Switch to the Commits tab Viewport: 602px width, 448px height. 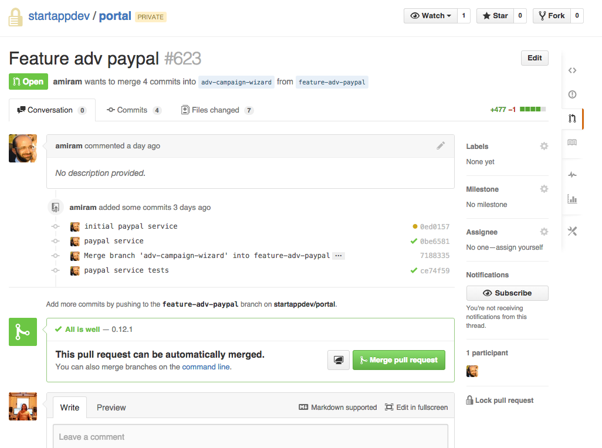click(134, 110)
